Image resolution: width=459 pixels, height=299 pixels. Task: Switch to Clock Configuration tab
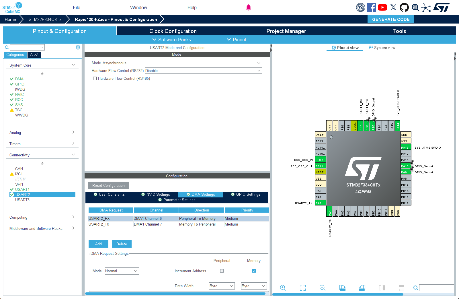pos(173,31)
